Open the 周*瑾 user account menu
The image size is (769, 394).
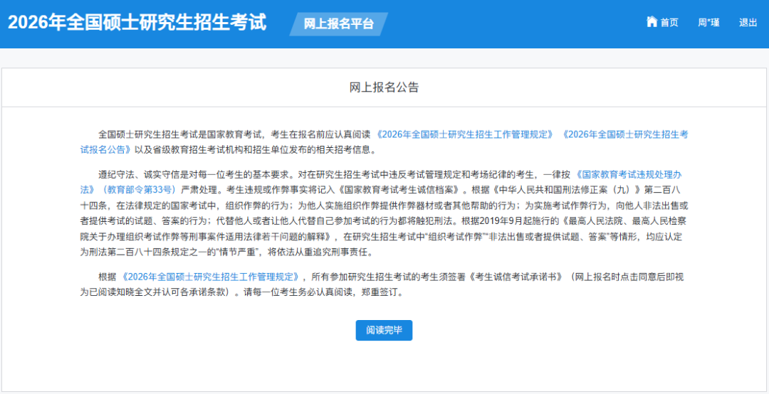pos(708,23)
